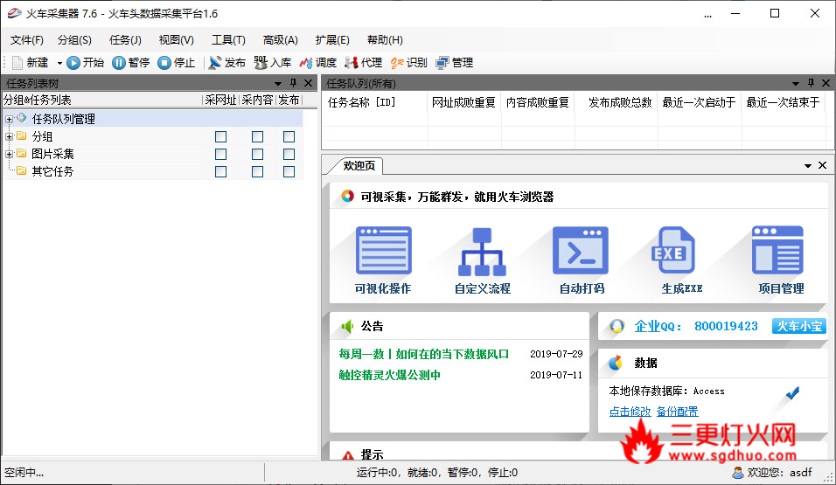Screen dimensions: 836x485
Task: Open the 调度 scheduler tool
Action: [x=317, y=63]
